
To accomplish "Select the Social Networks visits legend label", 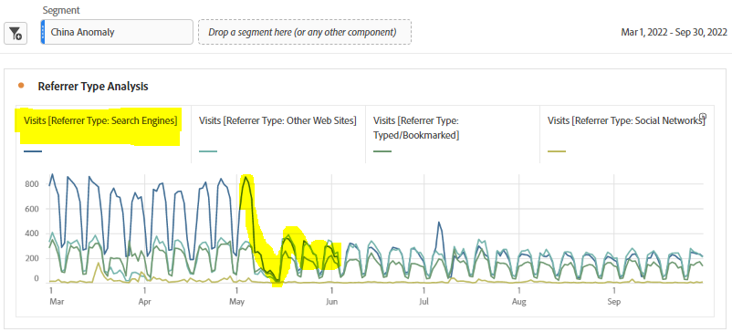I will [625, 120].
